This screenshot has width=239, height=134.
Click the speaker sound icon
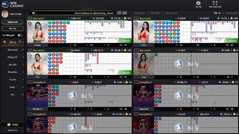pos(34,13)
